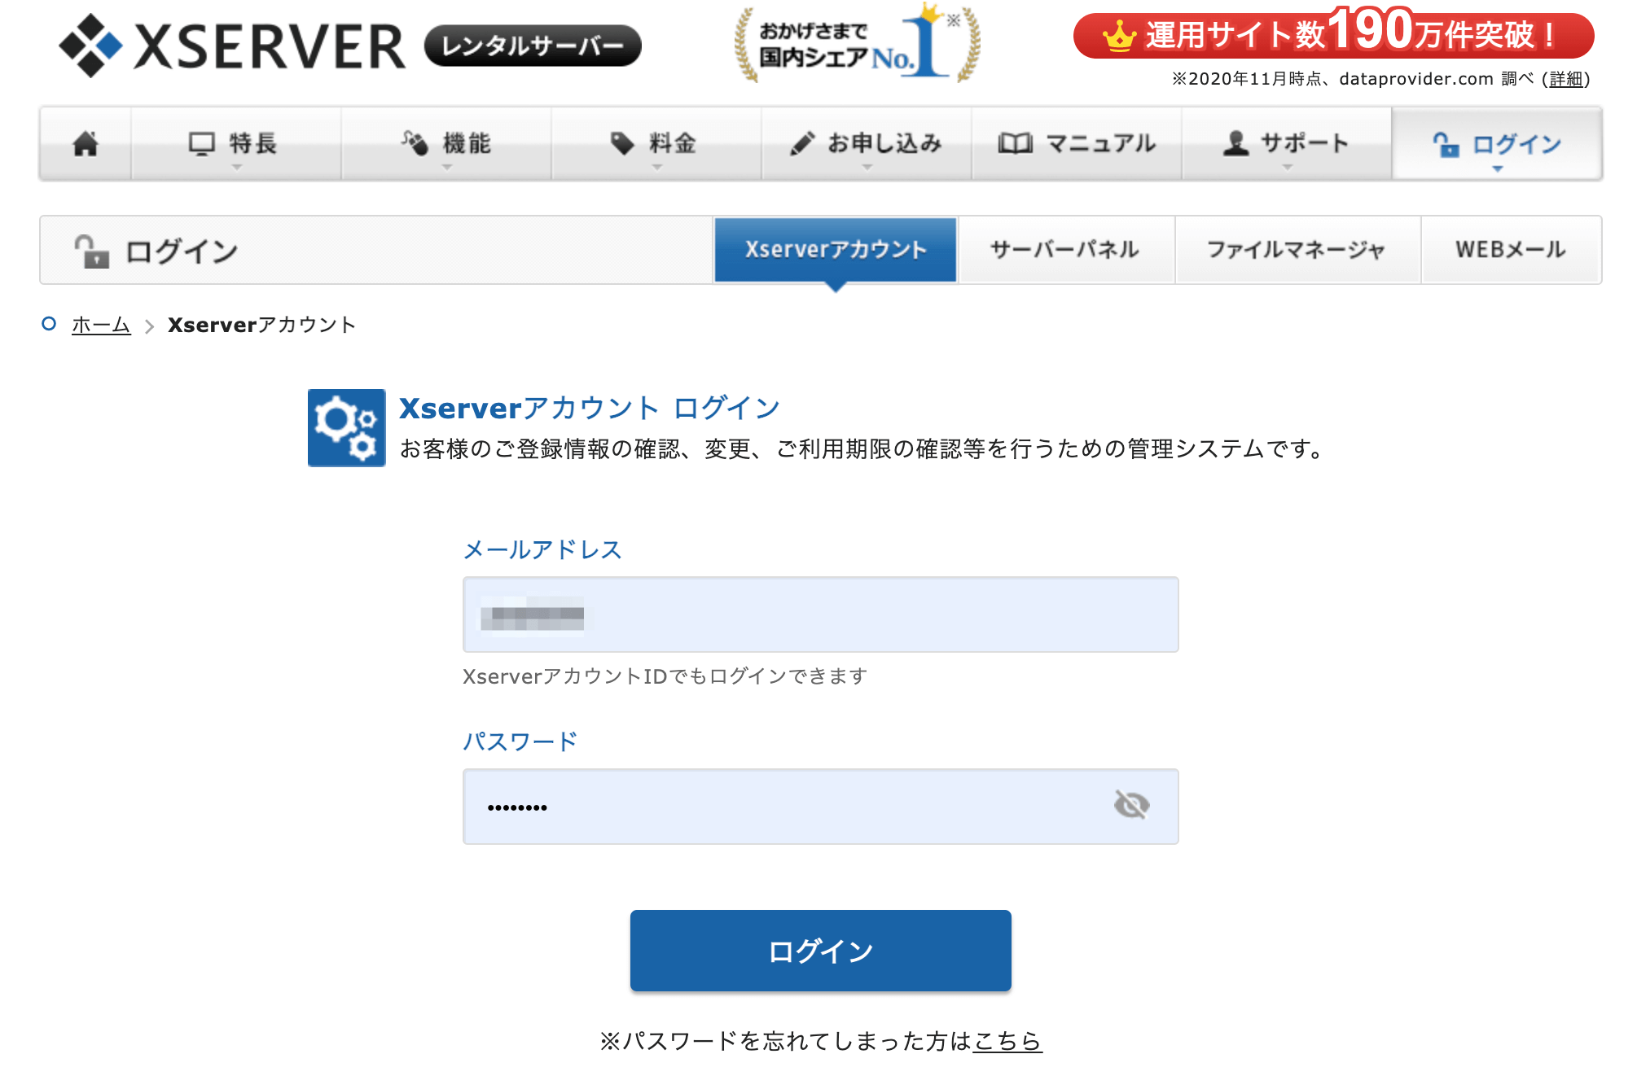Open the home icon in navigation bar

(x=86, y=144)
